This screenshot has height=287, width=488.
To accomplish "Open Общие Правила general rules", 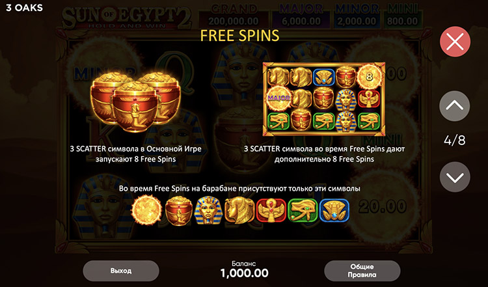I will [x=362, y=271].
